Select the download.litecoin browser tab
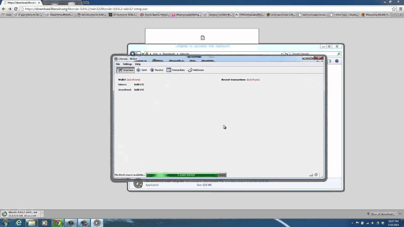Viewport: 404px width, 227px height. click(x=21, y=3)
